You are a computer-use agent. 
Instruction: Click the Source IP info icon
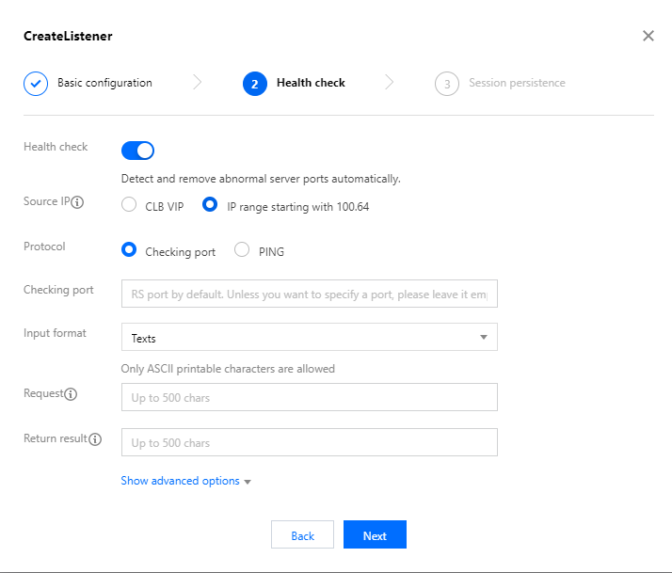click(78, 202)
